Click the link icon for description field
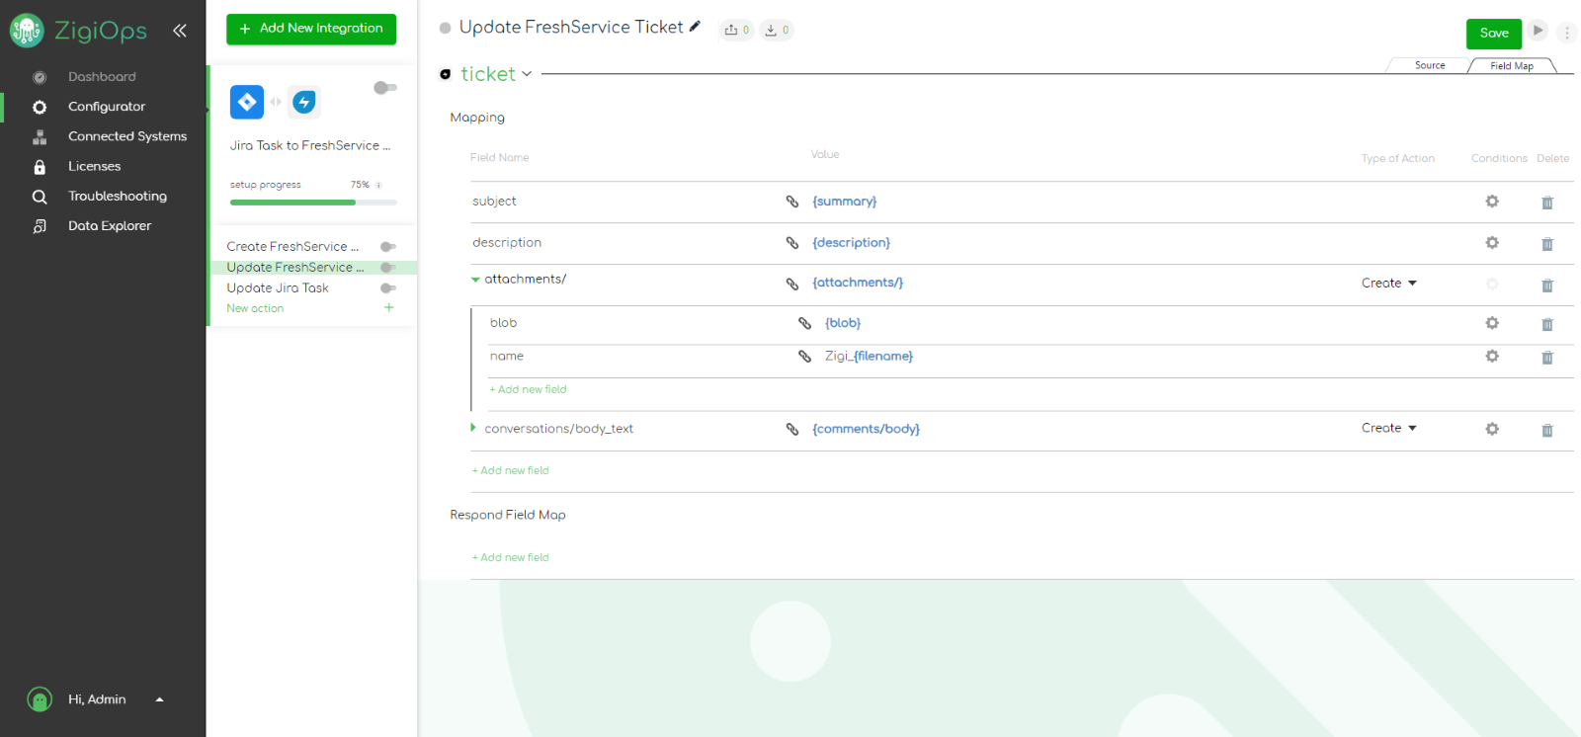1581x737 pixels. (792, 243)
